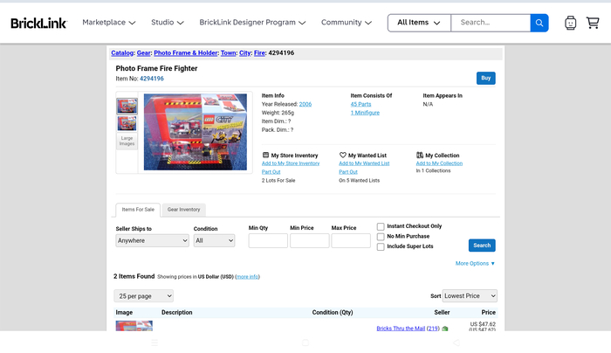Click the blue magnifier search icon
This screenshot has height=353, width=611.
click(539, 23)
